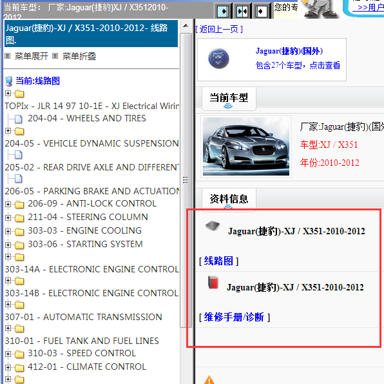Select 310-01 Fuel Tank and Fuel Lines

coord(82,341)
